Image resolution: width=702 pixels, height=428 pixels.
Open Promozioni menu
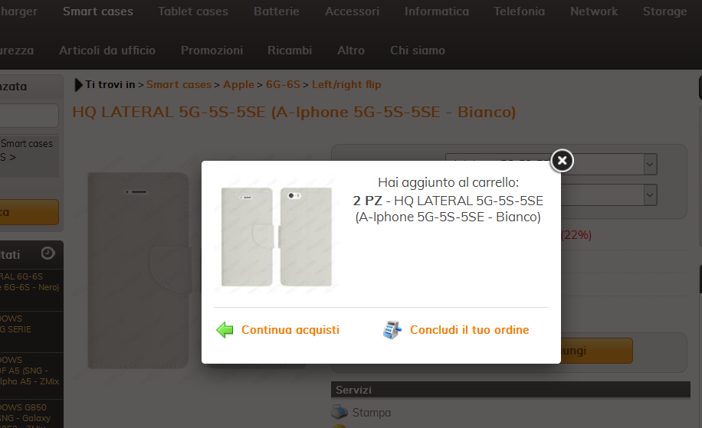212,51
